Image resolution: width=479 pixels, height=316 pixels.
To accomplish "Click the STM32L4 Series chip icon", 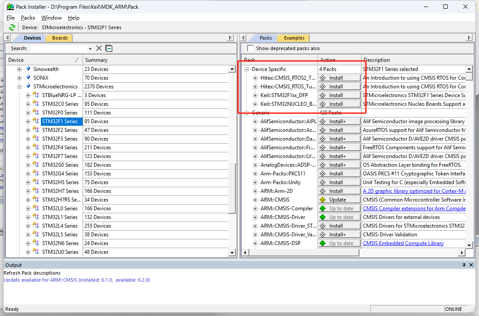I will pyautogui.click(x=36, y=225).
